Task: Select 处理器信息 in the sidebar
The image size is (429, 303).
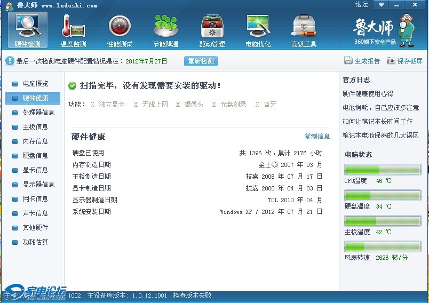Action: tap(33, 113)
